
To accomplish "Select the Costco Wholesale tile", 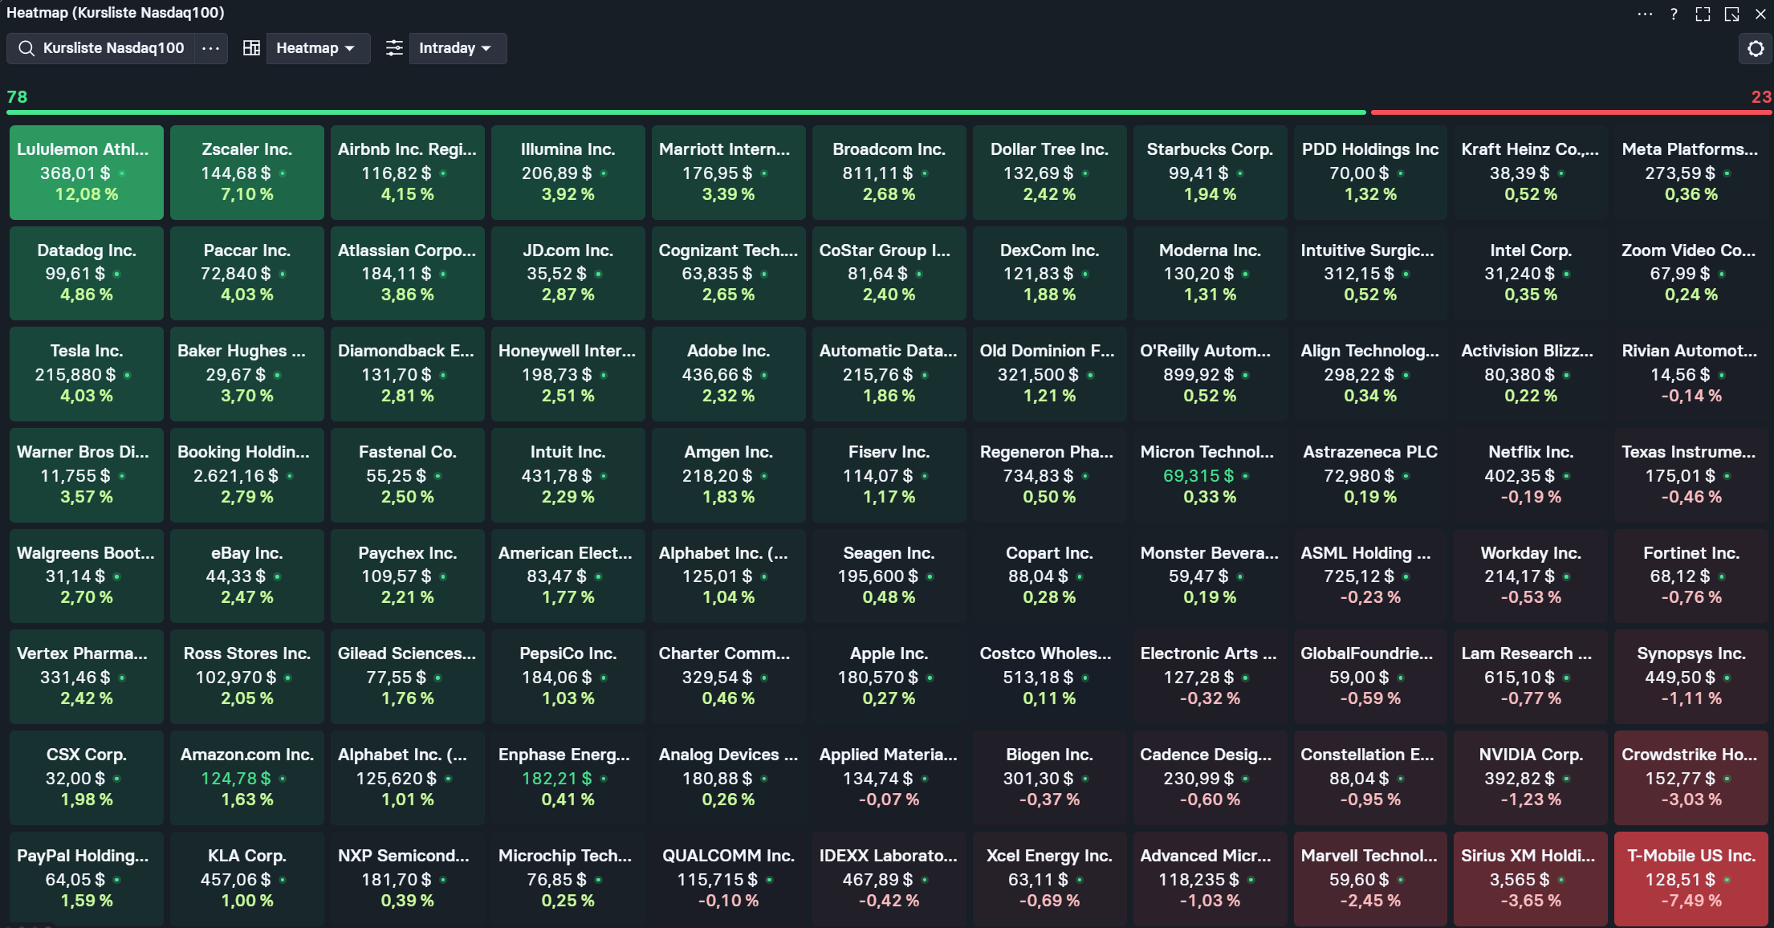I will (1050, 677).
